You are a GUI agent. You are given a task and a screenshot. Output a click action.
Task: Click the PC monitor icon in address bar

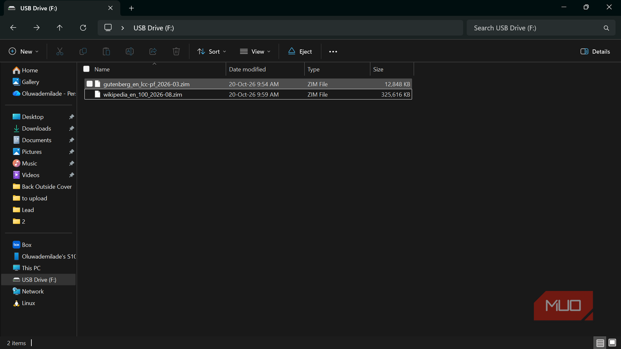(x=108, y=28)
